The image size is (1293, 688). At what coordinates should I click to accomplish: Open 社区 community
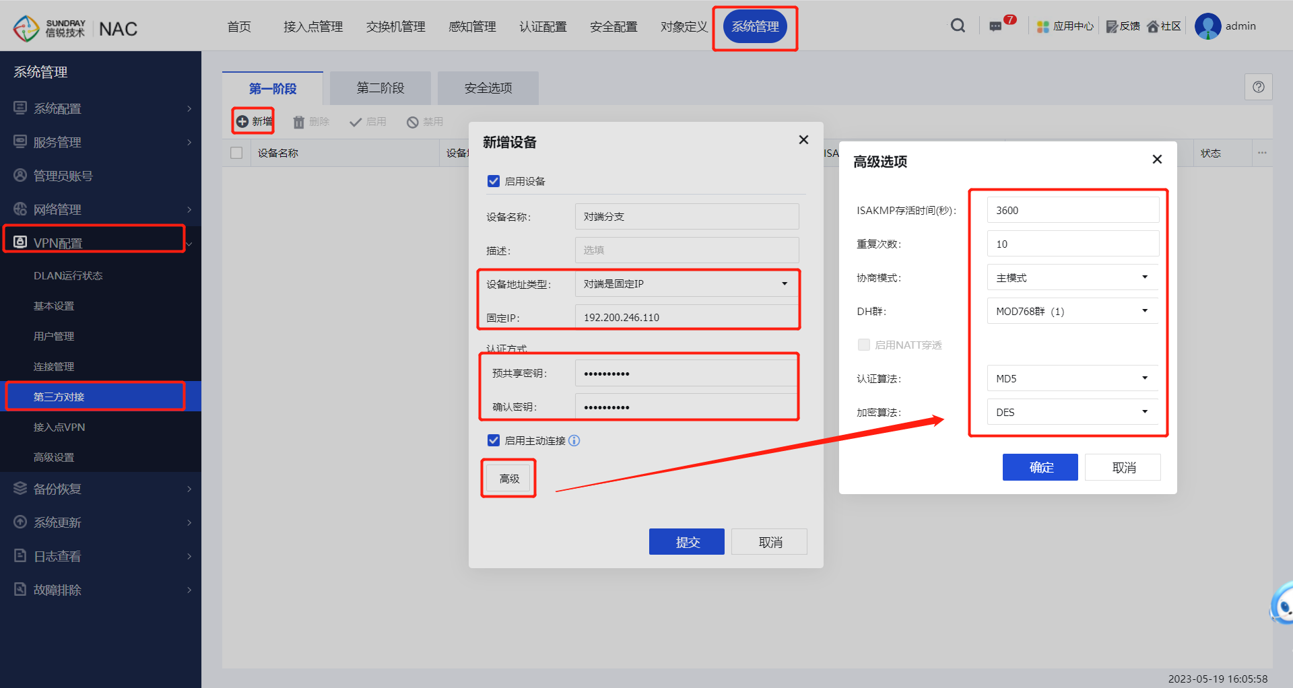pos(1164,26)
